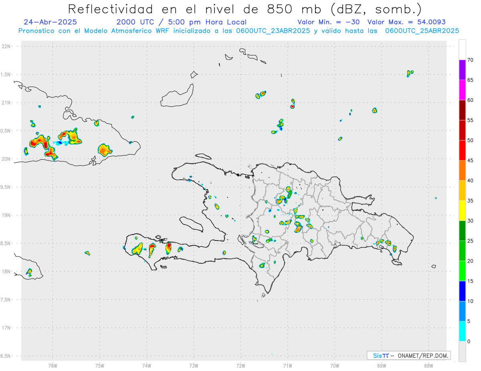
Task: Click the '35' colorbar label
Action: [x=470, y=201]
